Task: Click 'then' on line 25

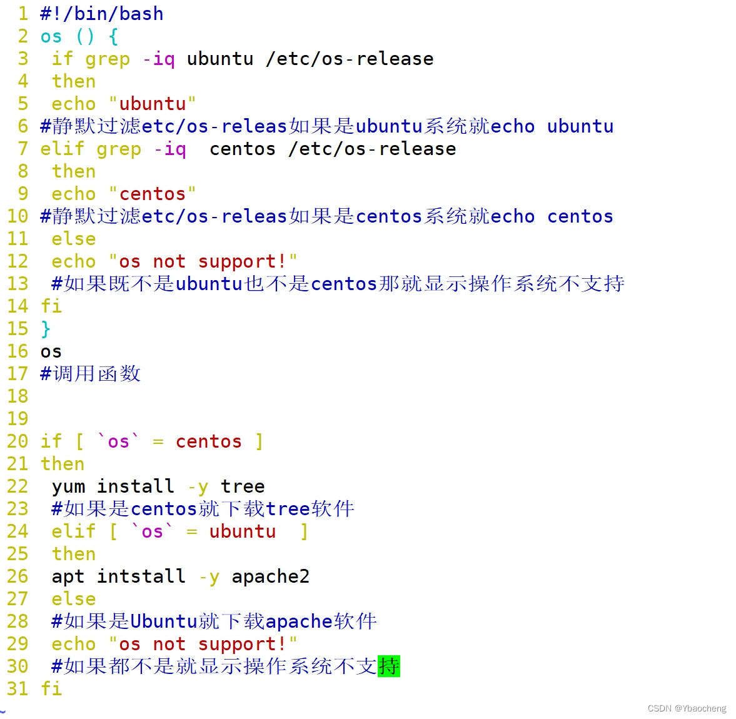Action: coord(74,555)
